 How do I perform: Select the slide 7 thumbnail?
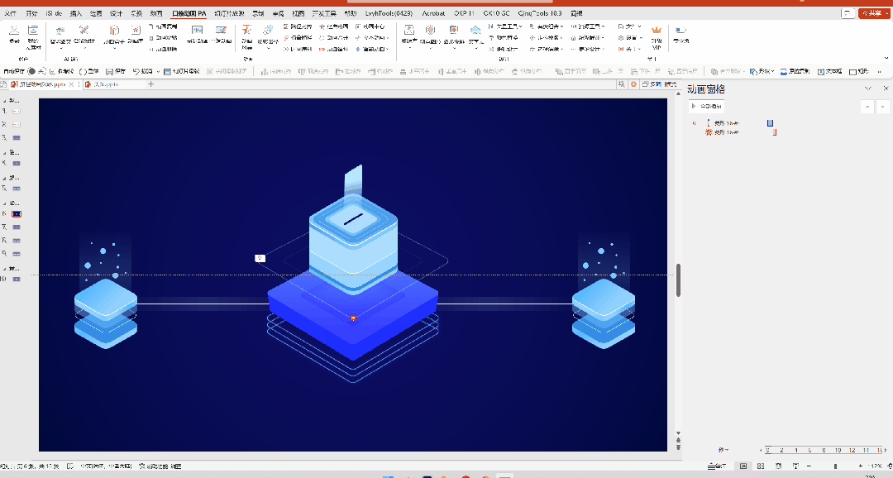17,227
